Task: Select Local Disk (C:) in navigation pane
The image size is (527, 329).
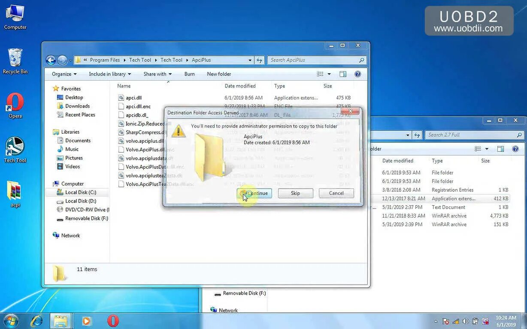Action: (x=80, y=192)
